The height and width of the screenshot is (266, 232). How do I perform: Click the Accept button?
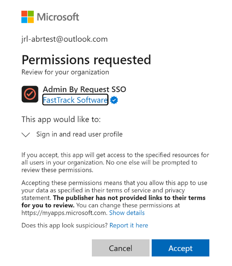[x=180, y=248]
